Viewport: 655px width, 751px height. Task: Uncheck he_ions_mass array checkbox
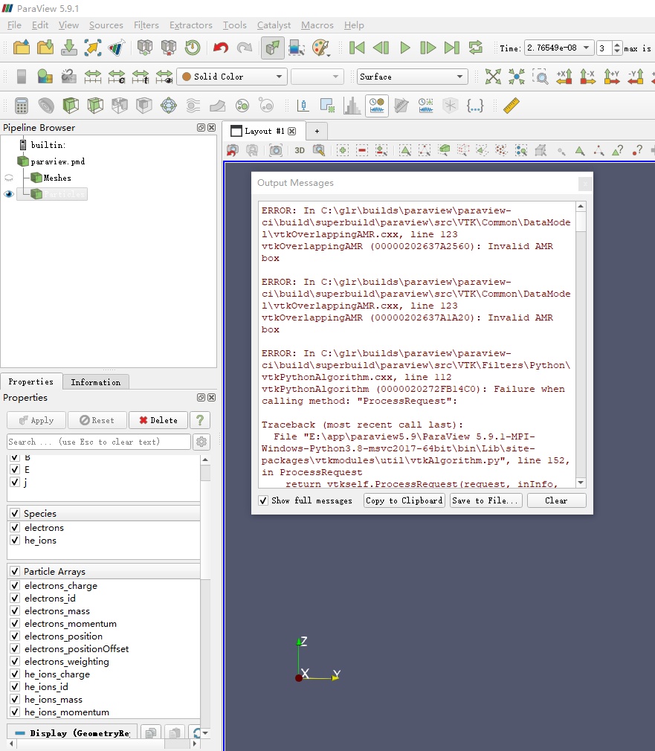coord(15,699)
